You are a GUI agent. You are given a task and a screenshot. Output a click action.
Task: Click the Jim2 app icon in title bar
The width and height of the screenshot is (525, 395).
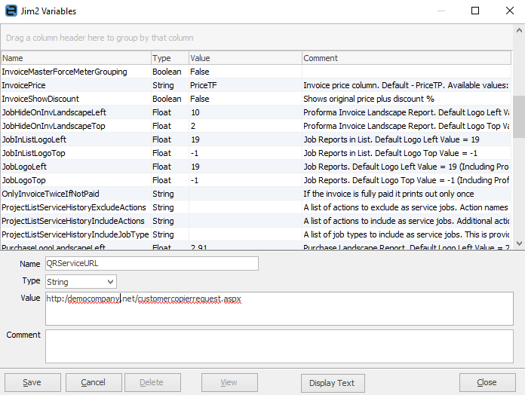click(11, 11)
